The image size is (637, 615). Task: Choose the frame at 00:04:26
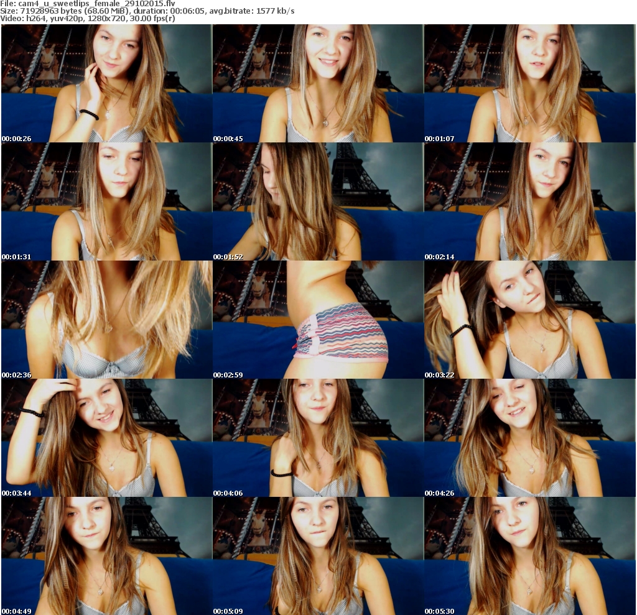point(529,438)
